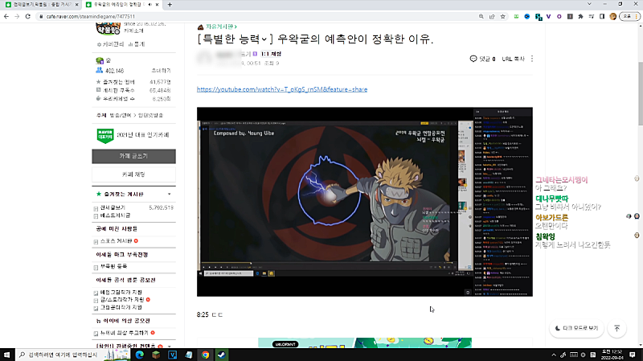
Task: Collapse the 즐겨찾는 게시판 section arrow
Action: point(170,194)
